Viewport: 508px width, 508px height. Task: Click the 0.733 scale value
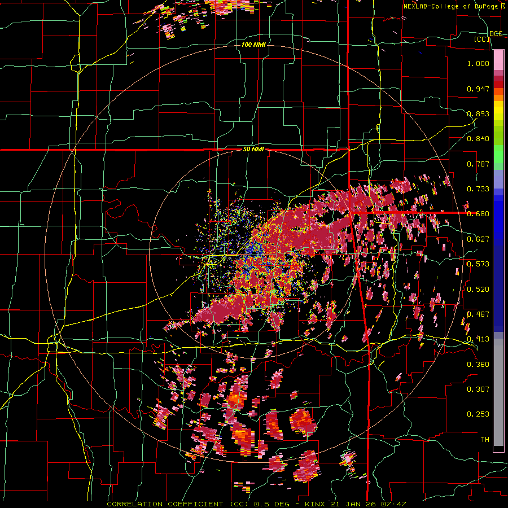[478, 189]
